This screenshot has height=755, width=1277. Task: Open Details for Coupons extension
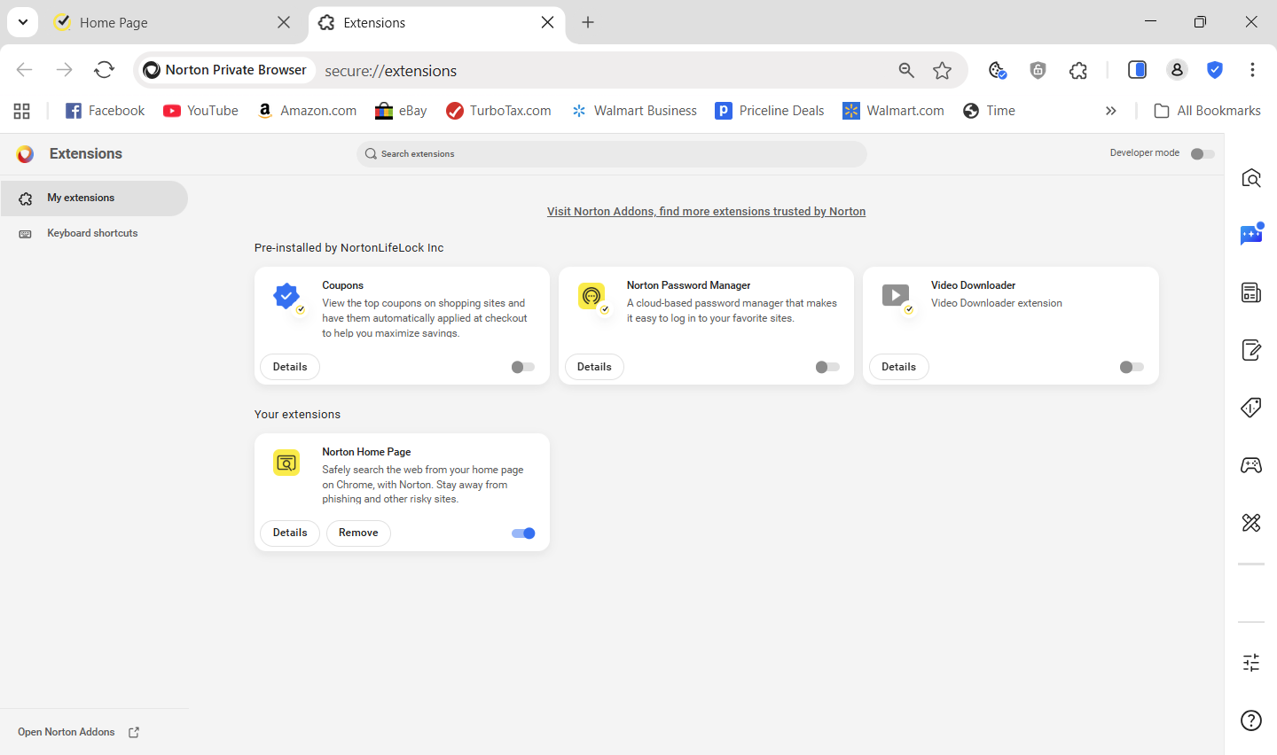click(x=290, y=367)
